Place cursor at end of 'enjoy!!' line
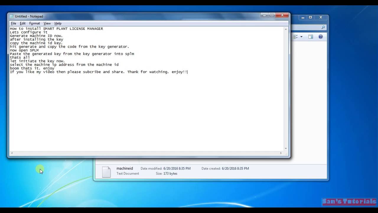Screen dimensions: 378x213 pos(188,72)
